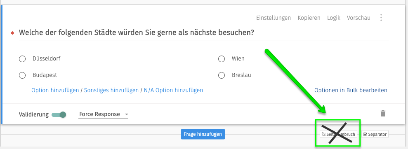This screenshot has height=149, width=408.
Task: Open the Logik settings
Action: [334, 18]
